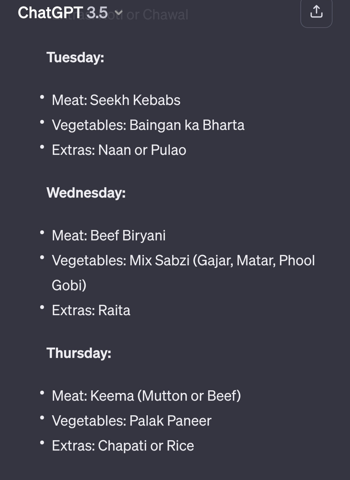This screenshot has height=480, width=350.
Task: Tap the faded 'or Chawal' text
Action: (x=157, y=15)
